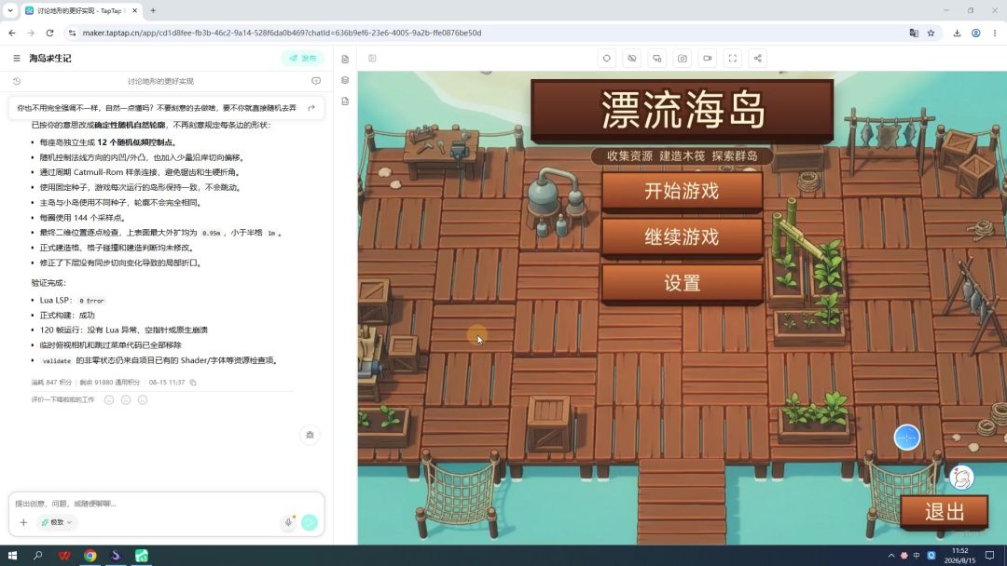Image resolution: width=1007 pixels, height=566 pixels.
Task: Switch device preview mode icon
Action: pos(657,59)
